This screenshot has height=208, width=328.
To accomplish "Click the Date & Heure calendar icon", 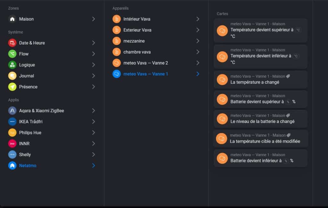I will coord(12,43).
